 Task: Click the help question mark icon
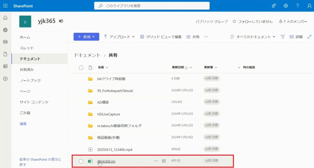tap(297, 6)
